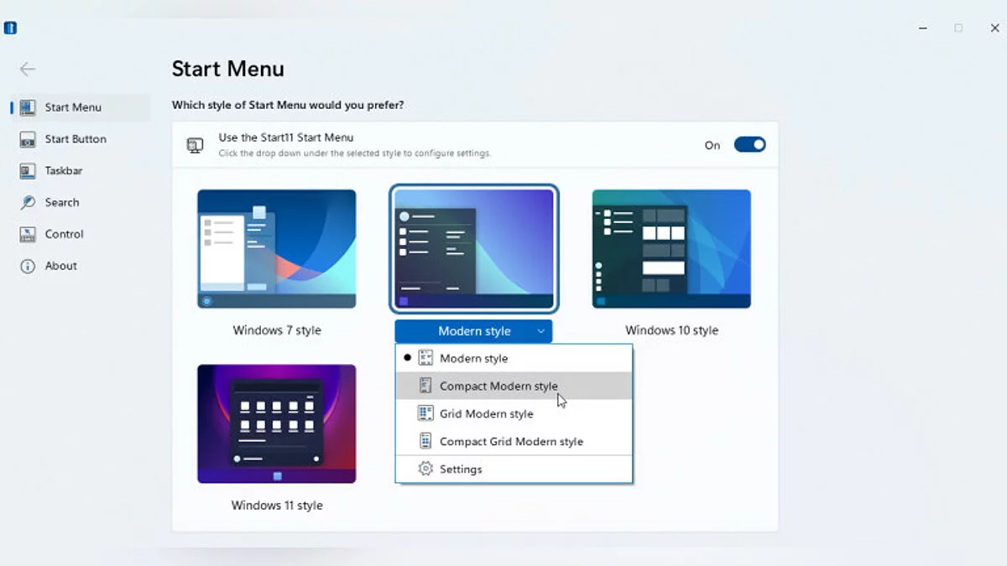Screen dimensions: 1007x566
Task: Click the Start Menu page heading
Action: tap(228, 69)
